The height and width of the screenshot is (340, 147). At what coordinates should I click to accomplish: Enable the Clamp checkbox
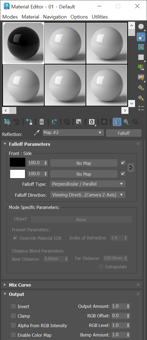point(13,316)
